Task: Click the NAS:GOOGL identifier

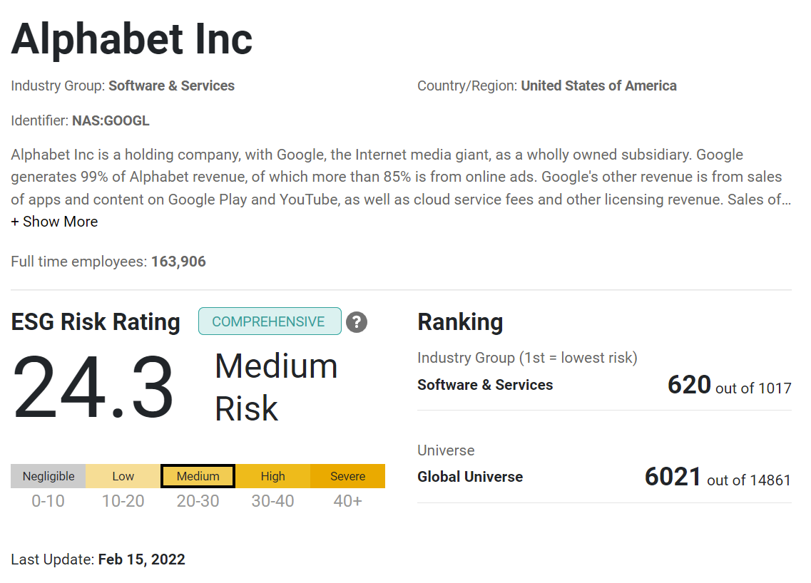Action: click(x=111, y=120)
